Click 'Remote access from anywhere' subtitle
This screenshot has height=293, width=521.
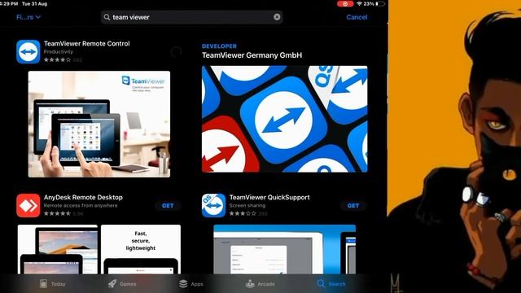[x=81, y=205]
